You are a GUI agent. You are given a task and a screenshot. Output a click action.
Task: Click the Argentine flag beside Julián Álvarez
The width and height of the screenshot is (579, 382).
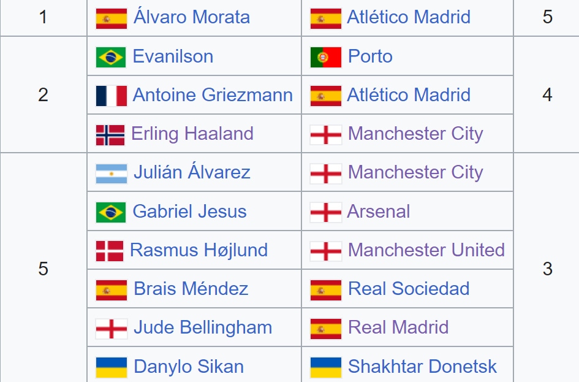111,173
